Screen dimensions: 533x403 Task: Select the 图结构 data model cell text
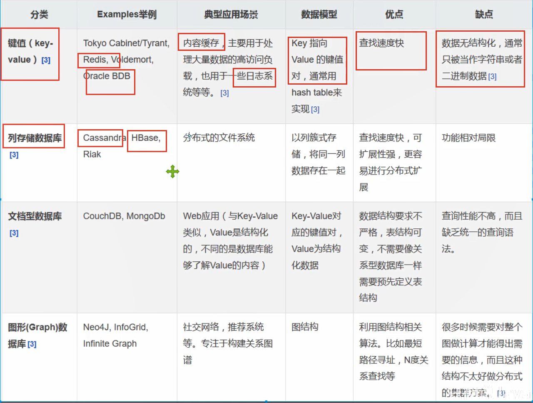305,327
